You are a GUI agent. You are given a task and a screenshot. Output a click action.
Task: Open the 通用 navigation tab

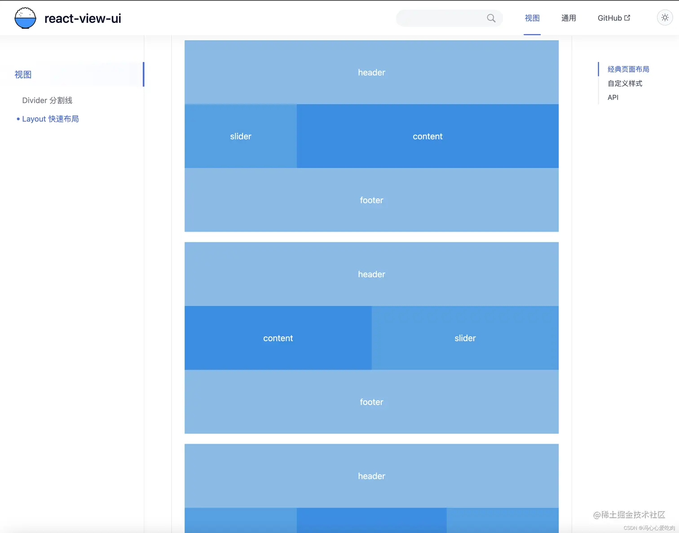click(569, 18)
